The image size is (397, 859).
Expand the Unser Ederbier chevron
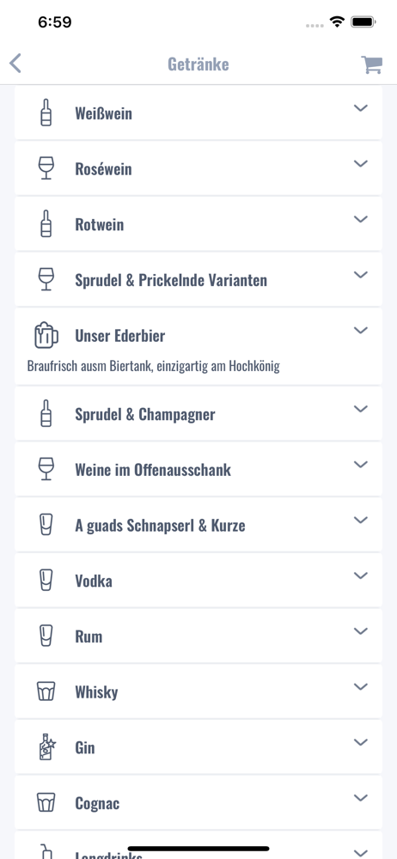coord(360,331)
